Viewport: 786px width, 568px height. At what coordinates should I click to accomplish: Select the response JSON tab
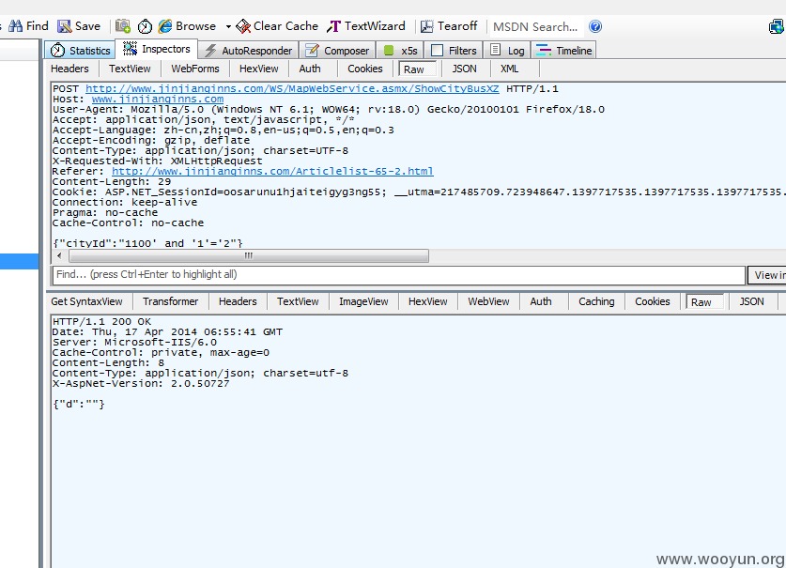point(751,301)
